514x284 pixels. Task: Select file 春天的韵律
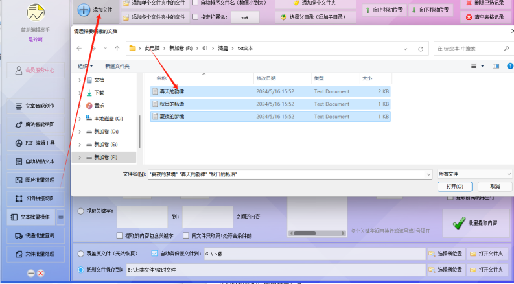270,91
